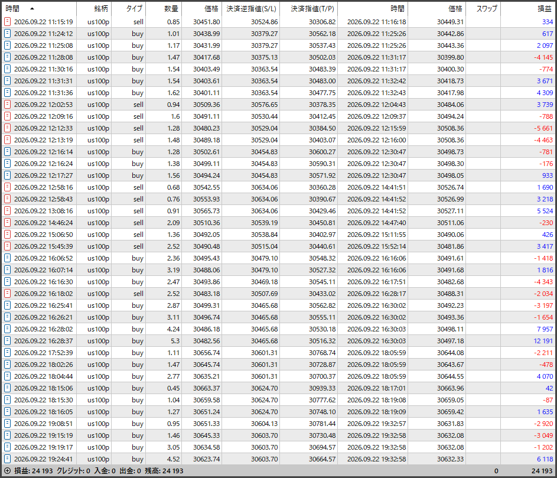Click the open price 30656.74

click(x=206, y=353)
